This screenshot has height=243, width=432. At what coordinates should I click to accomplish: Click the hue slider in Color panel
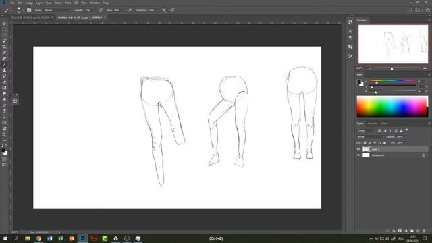392,80
